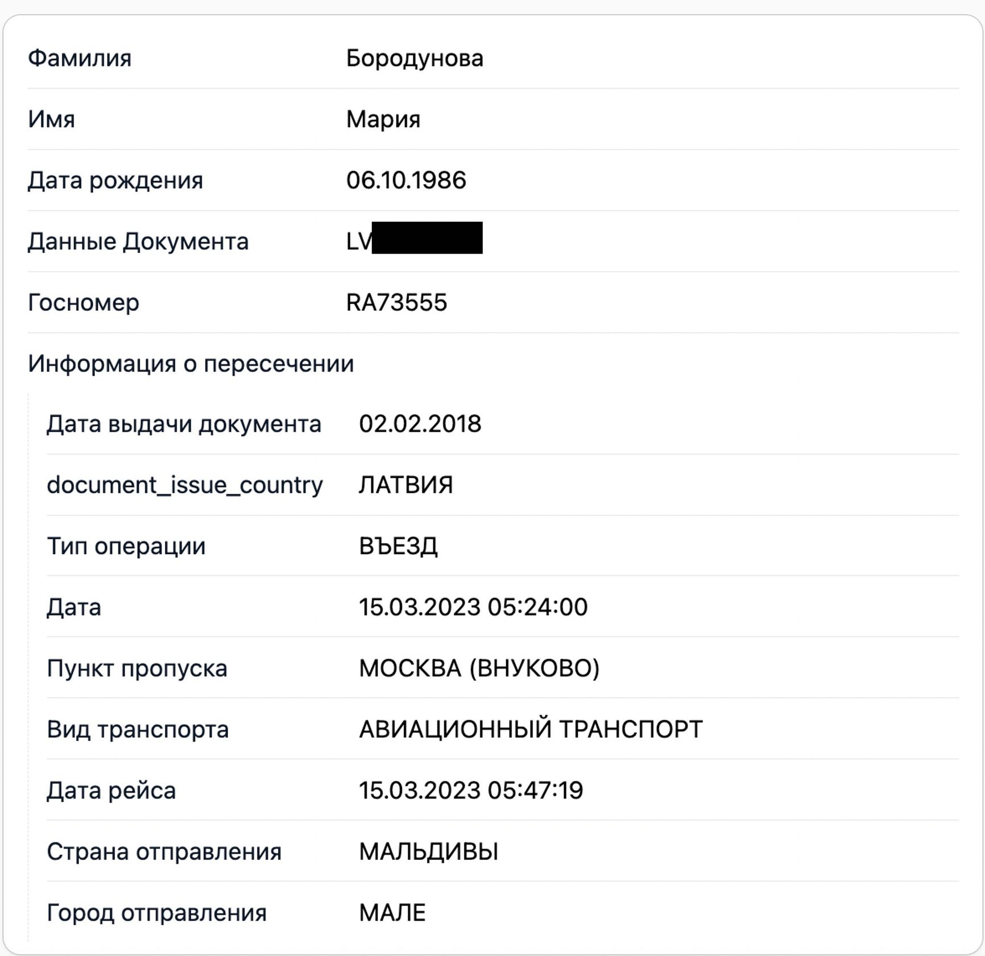Select the departure country МАЛЬДИВЫ
The image size is (985, 956).
(429, 851)
